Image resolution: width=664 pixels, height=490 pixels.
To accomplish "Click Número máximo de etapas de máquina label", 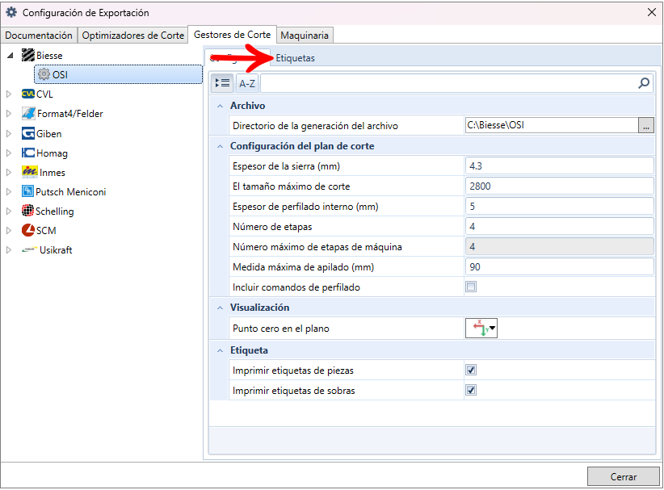I will pos(317,247).
